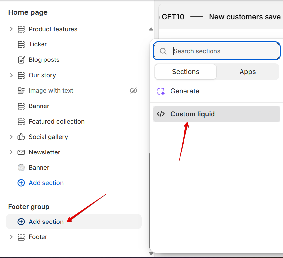The height and width of the screenshot is (258, 283).
Task: Switch to the Apps tab
Action: point(247,72)
